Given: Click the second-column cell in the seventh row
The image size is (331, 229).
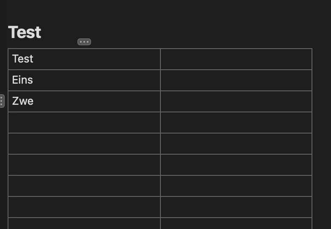Looking at the screenshot, I should click(x=236, y=186).
